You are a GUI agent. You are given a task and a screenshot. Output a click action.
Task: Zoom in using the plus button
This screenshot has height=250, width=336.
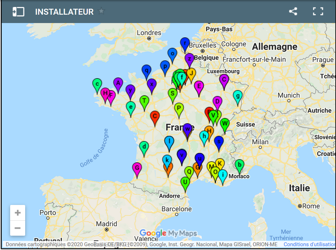pos(17,212)
